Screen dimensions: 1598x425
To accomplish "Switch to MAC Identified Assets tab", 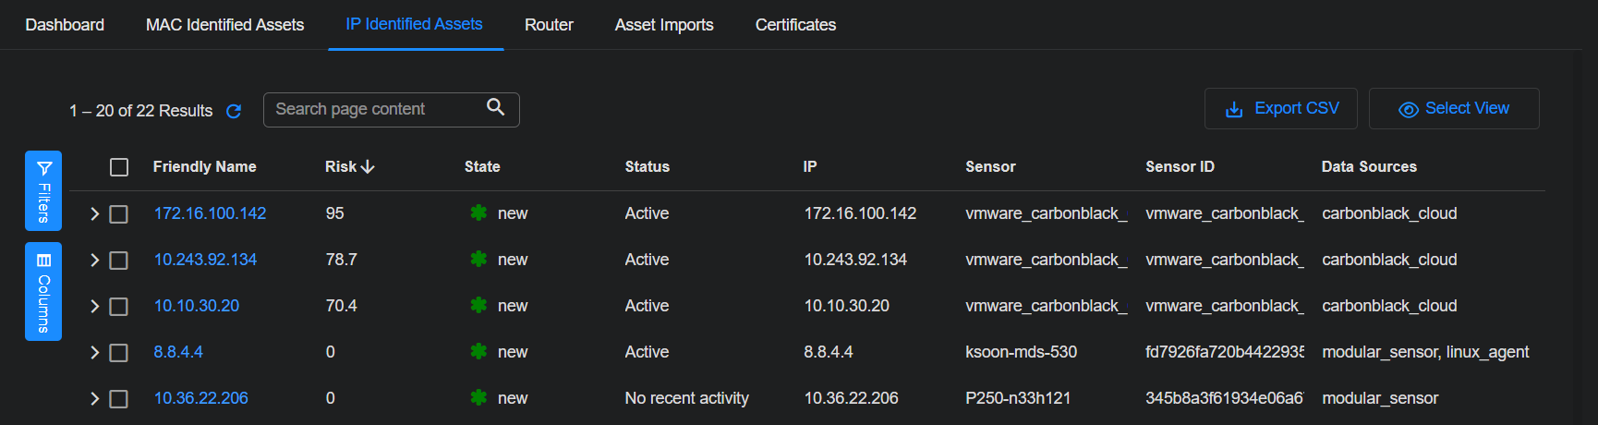I will pos(224,25).
